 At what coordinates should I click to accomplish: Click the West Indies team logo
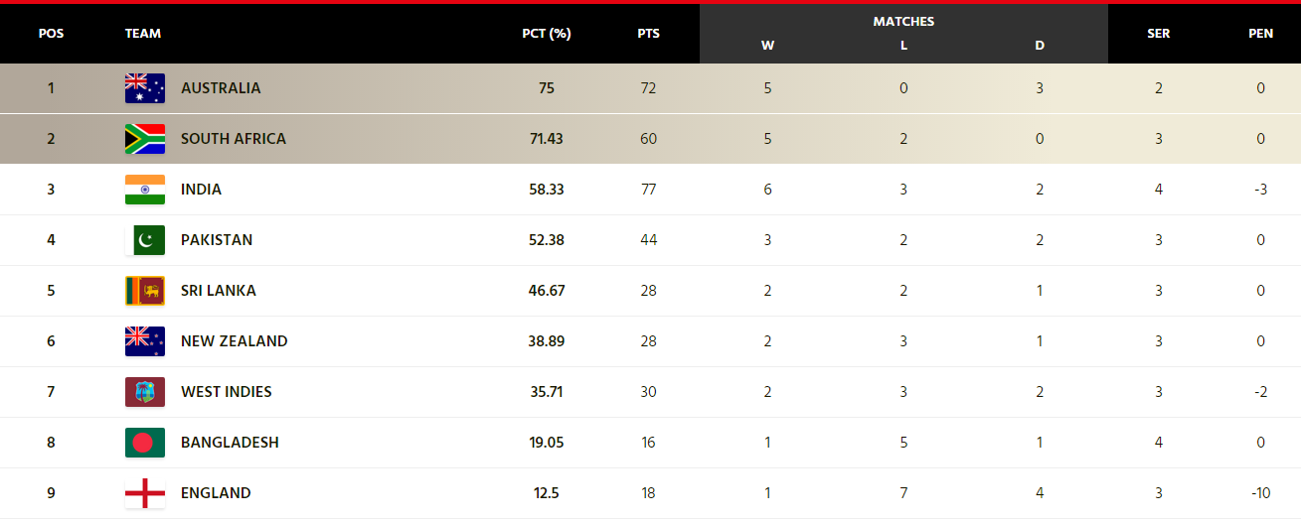pos(144,392)
